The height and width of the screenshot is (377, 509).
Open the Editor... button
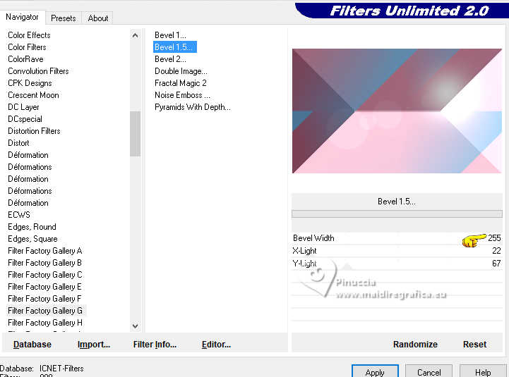pyautogui.click(x=216, y=345)
